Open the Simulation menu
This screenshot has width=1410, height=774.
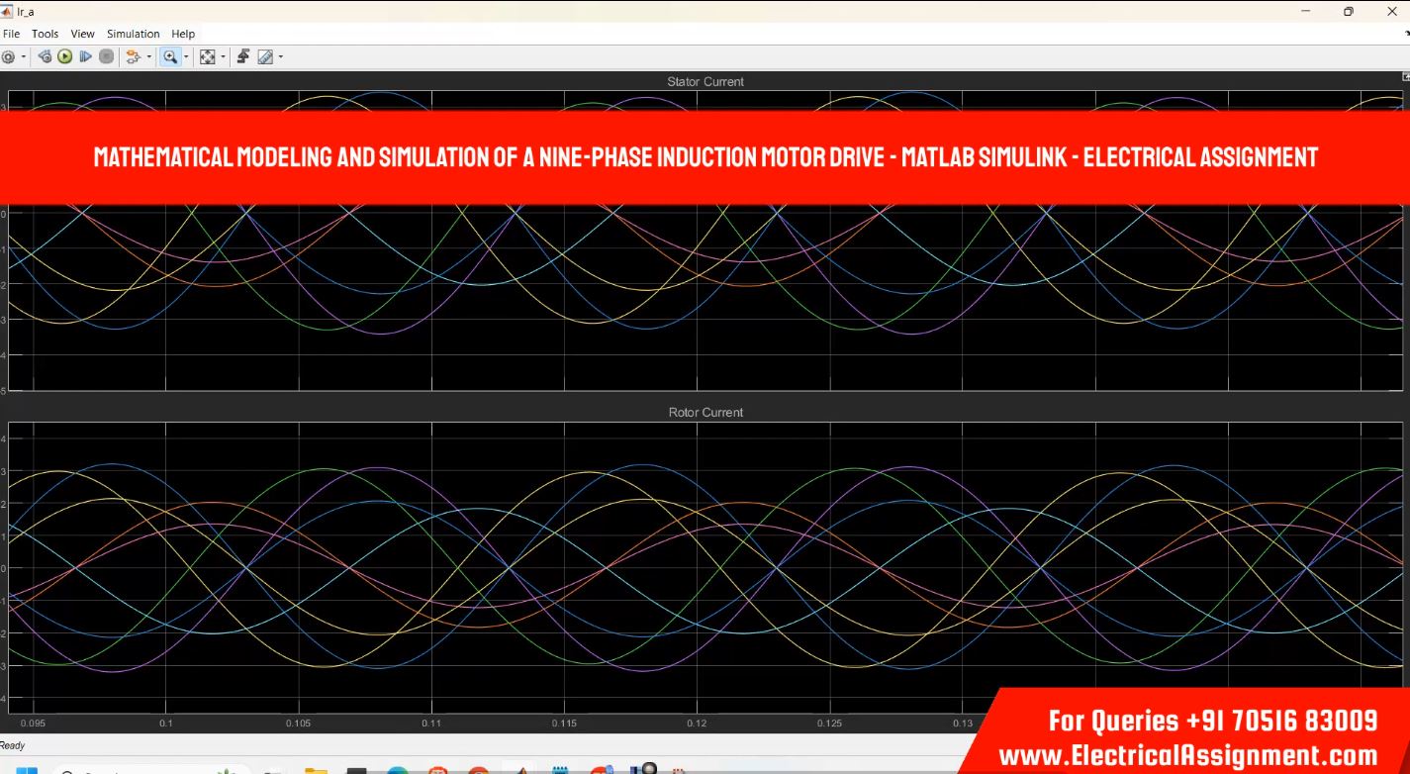click(133, 34)
